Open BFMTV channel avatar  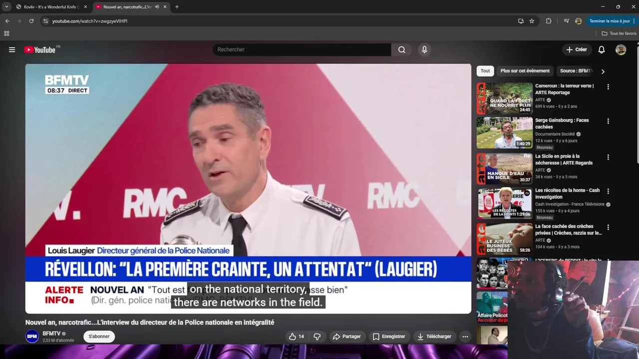[32, 337]
